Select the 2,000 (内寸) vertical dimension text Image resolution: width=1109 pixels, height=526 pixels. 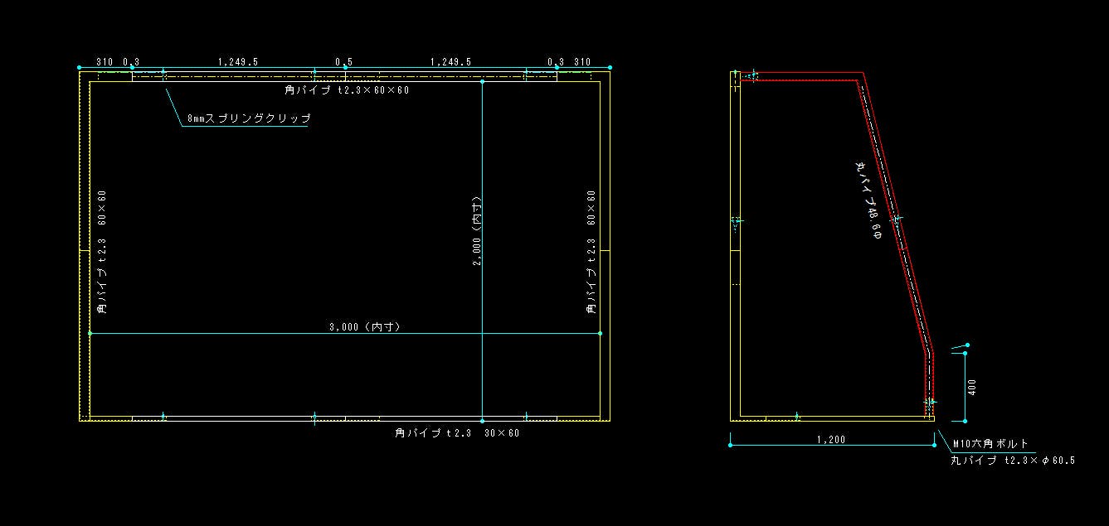(x=476, y=231)
